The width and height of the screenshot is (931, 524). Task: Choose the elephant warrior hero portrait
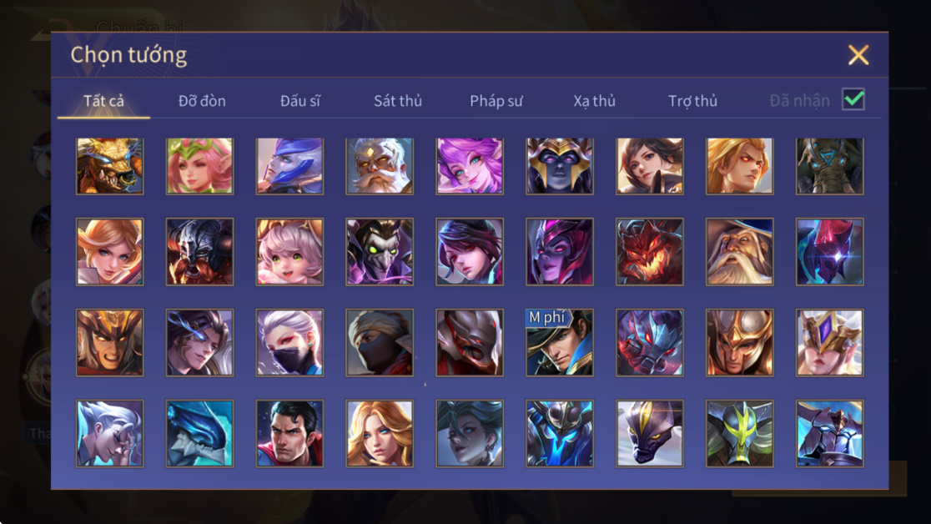point(829,166)
